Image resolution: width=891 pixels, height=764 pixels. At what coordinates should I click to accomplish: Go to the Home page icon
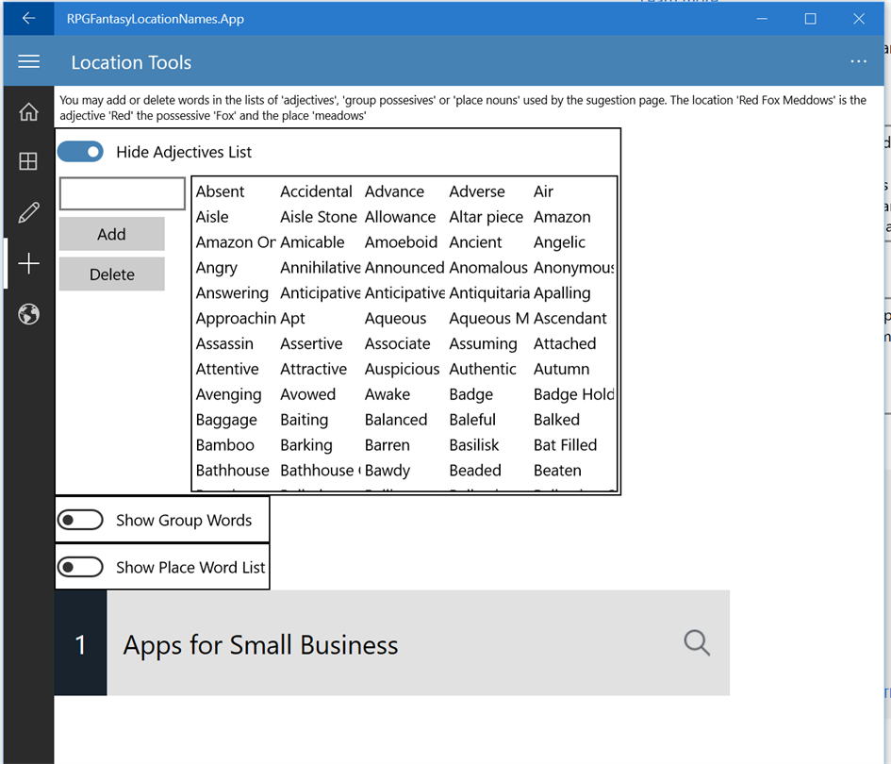tap(28, 112)
